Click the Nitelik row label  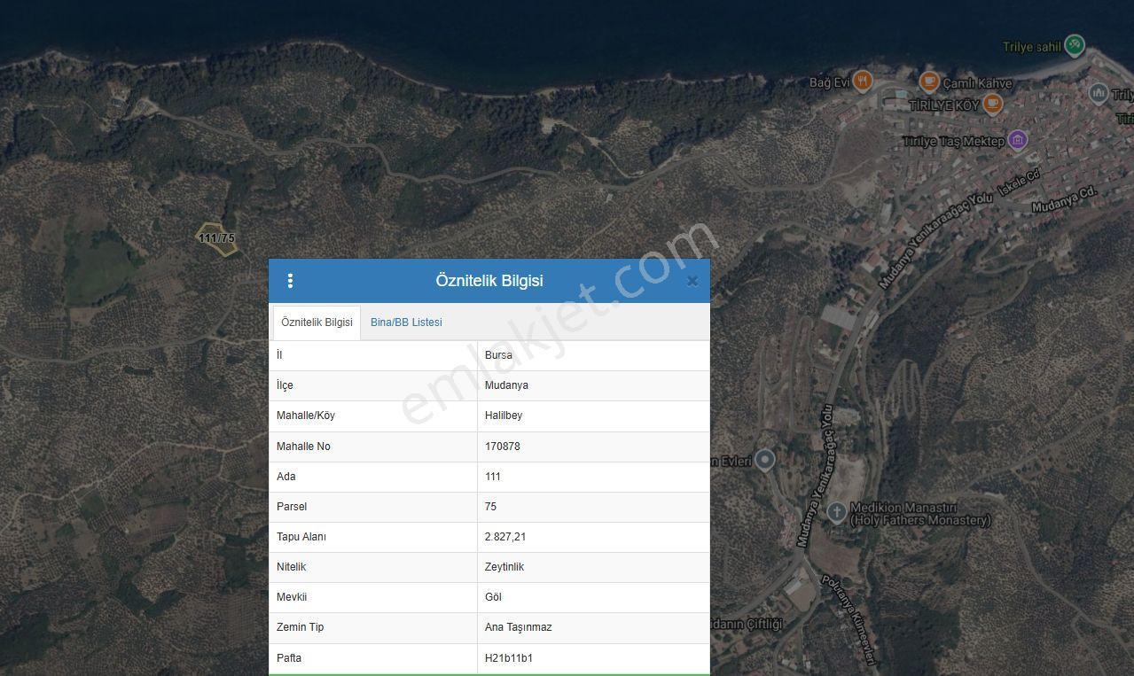[x=291, y=567]
